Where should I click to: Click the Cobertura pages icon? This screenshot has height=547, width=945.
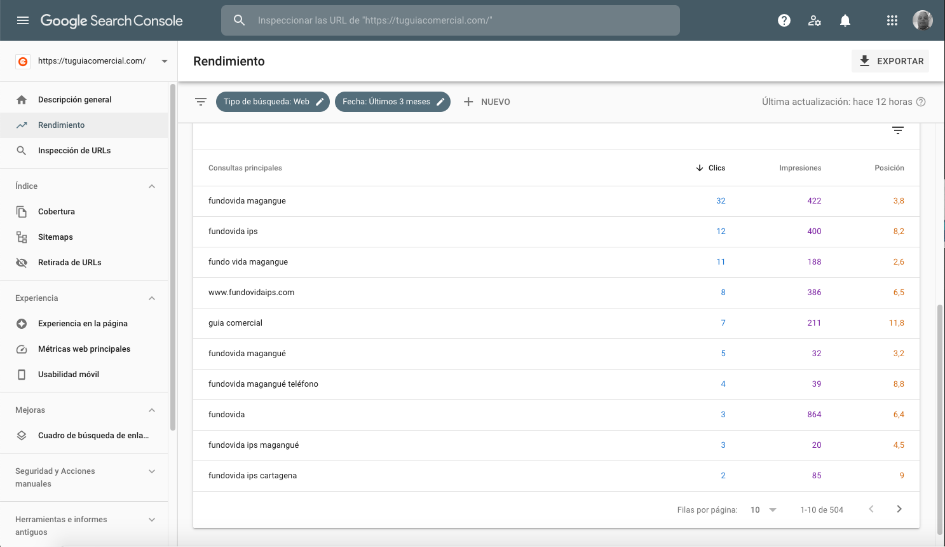click(22, 212)
